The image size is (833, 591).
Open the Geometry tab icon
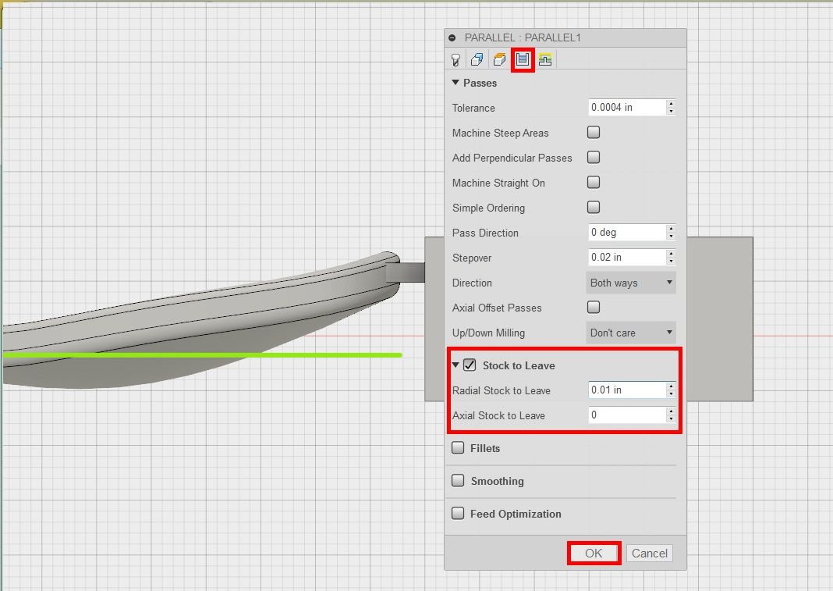point(477,59)
